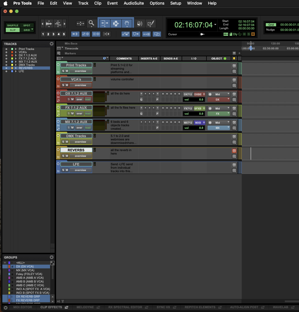The height and width of the screenshot is (312, 299).
Task: Select the Scrubber speaker tool
Action: 140,23
